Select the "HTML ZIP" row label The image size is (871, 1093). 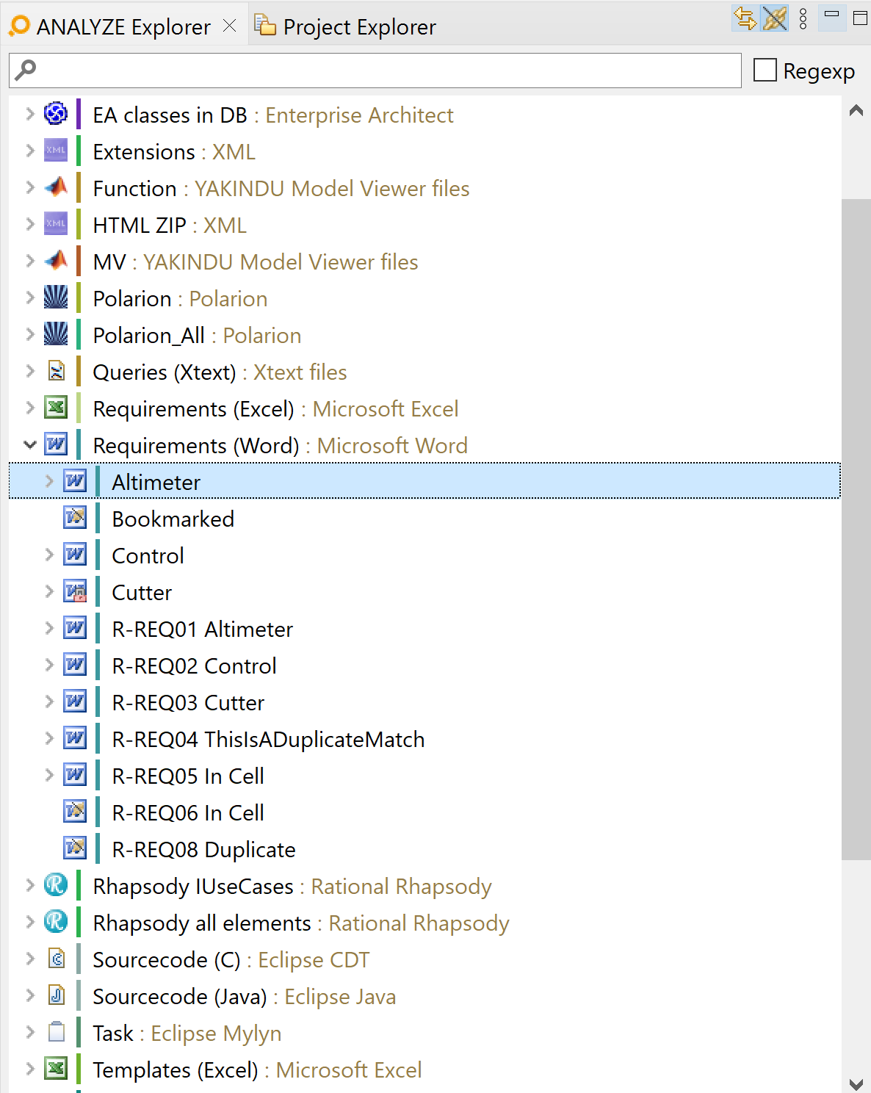click(140, 226)
